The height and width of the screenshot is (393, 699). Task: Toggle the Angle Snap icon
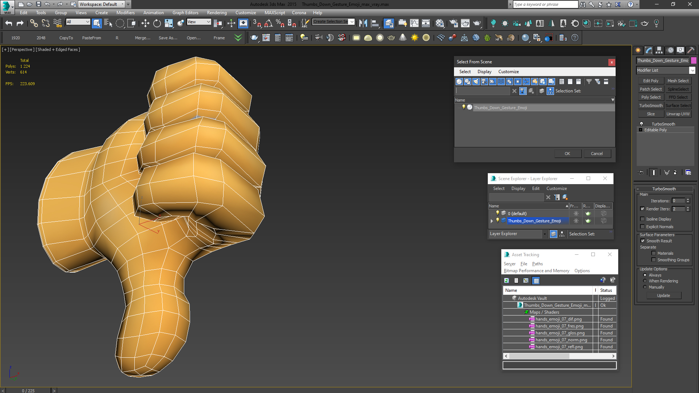pyautogui.click(x=268, y=24)
